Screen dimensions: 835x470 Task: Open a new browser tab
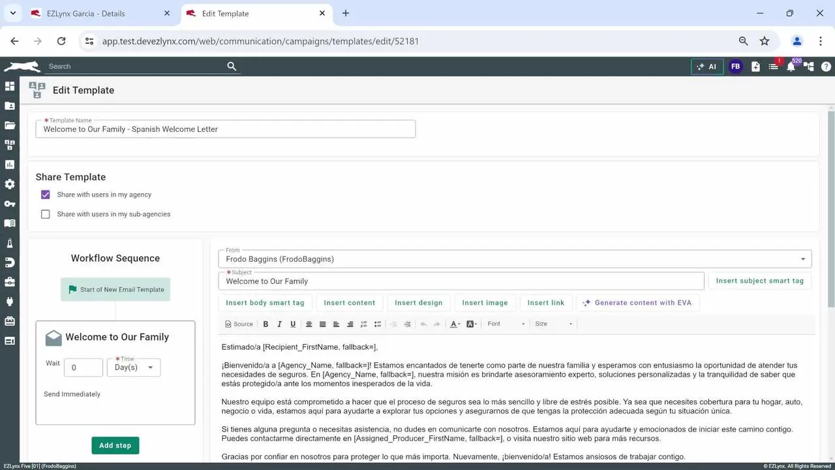346,13
